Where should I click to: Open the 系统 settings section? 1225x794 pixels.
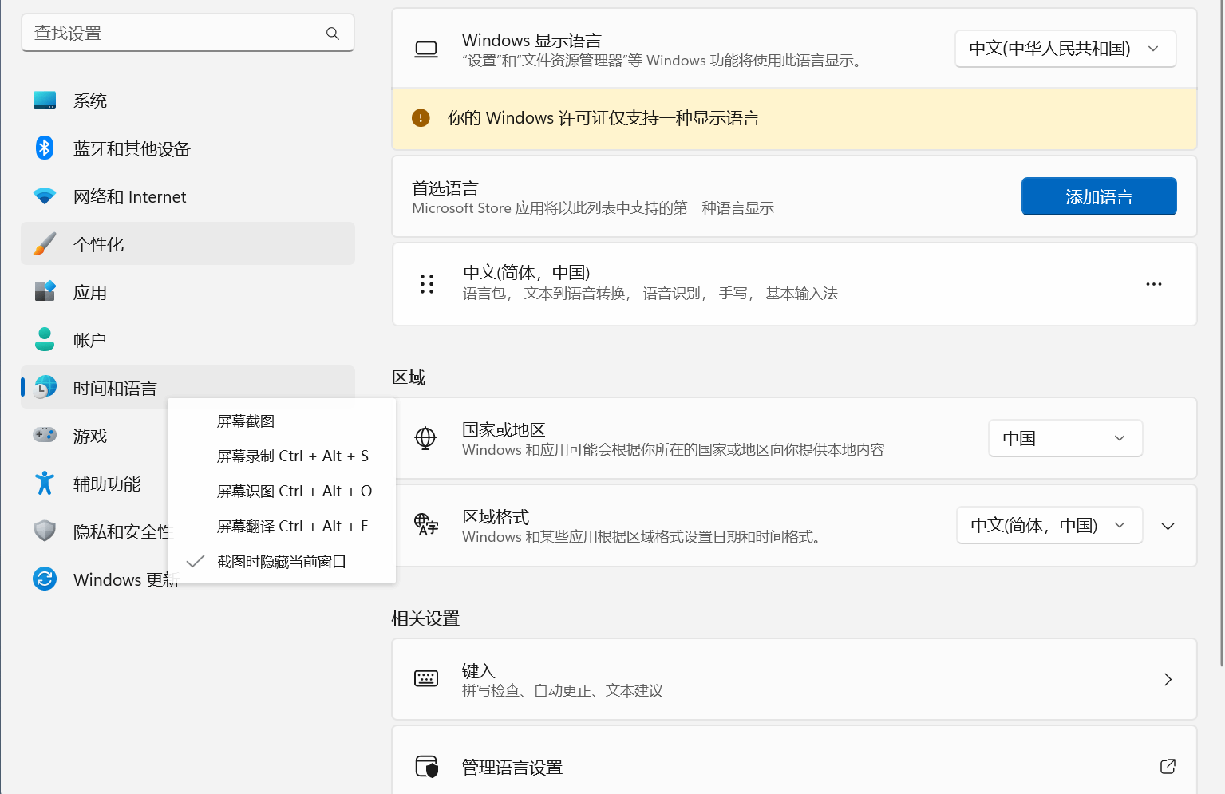point(90,100)
